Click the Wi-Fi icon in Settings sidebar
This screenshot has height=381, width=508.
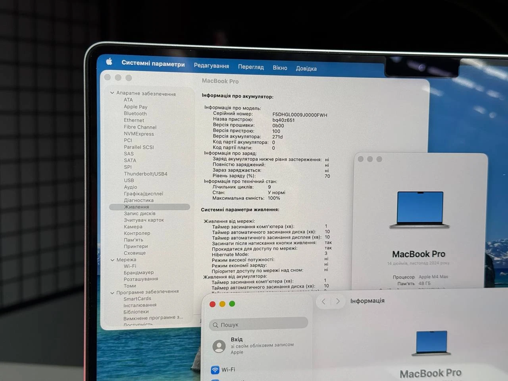click(x=215, y=369)
